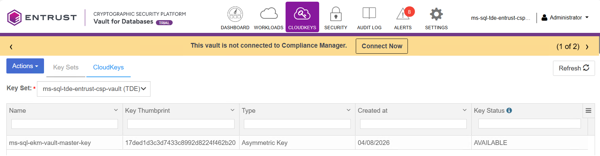Click the Administrator user icon
This screenshot has width=600, height=156.
point(544,17)
